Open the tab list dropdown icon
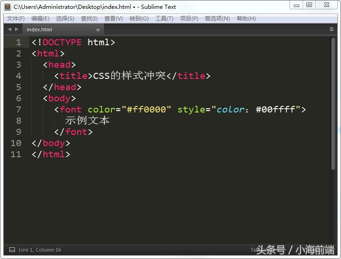Screen dimensions: 341x259 pyautogui.click(x=332, y=29)
